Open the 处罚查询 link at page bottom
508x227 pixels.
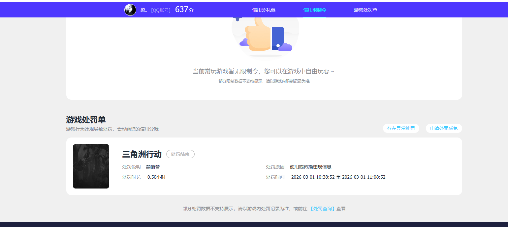[322, 209]
